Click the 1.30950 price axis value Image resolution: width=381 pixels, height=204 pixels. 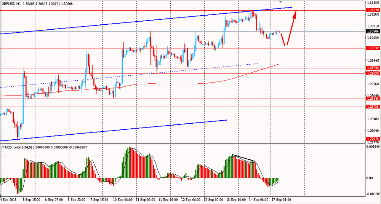tap(373, 26)
